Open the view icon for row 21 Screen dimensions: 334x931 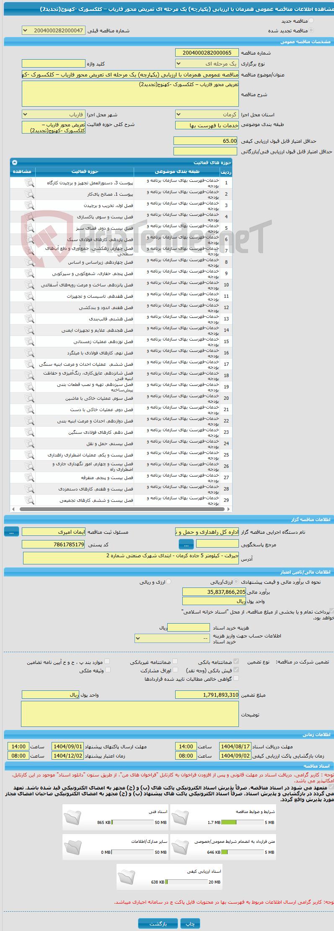coord(29,409)
